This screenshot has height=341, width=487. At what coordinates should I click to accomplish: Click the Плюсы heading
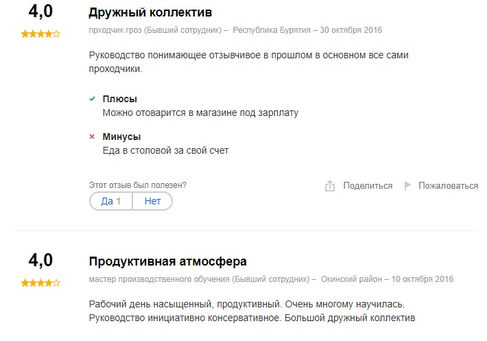coord(119,99)
